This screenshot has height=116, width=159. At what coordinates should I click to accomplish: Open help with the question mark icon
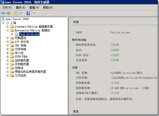(x=28, y=13)
